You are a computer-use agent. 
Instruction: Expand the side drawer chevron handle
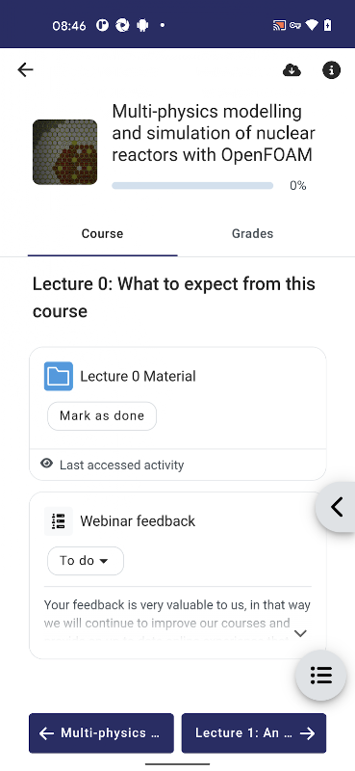336,507
